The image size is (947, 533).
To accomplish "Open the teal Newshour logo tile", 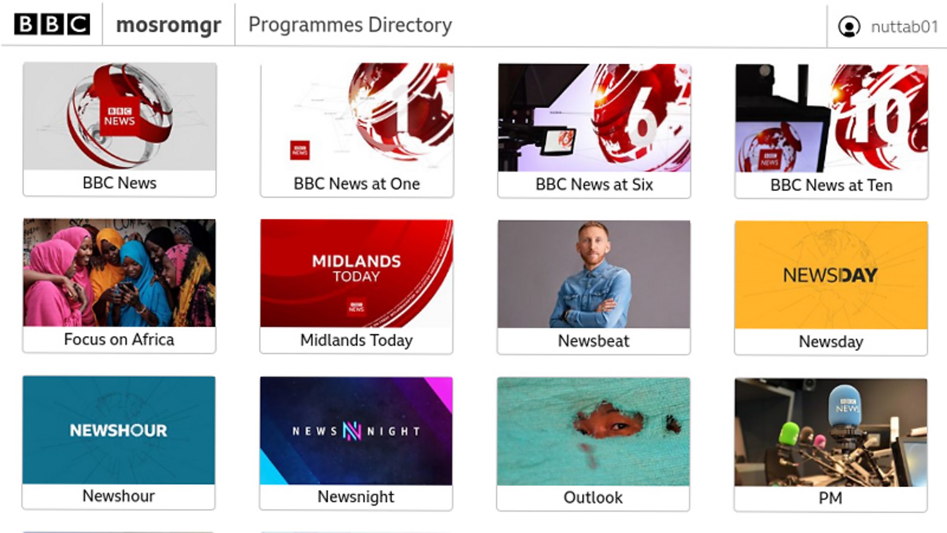I will (x=119, y=430).
